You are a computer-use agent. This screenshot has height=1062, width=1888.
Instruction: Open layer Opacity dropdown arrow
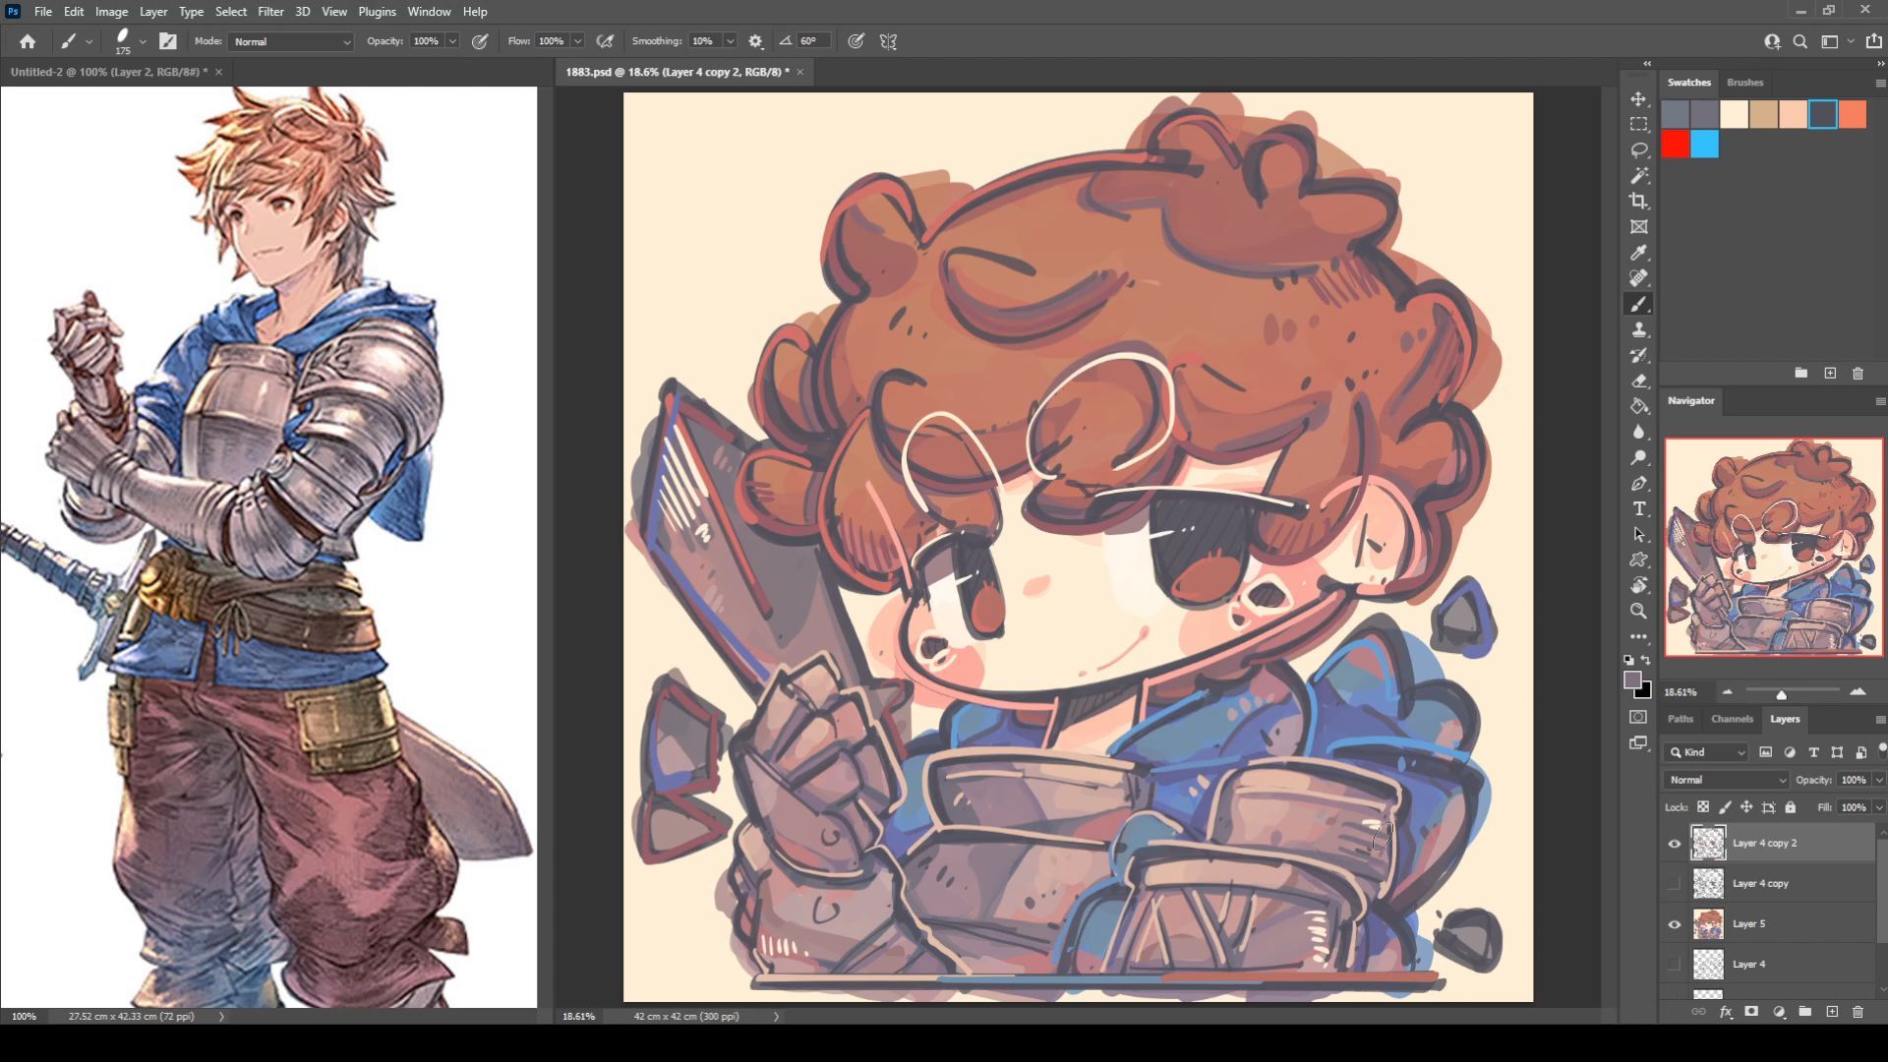[x=1878, y=780]
